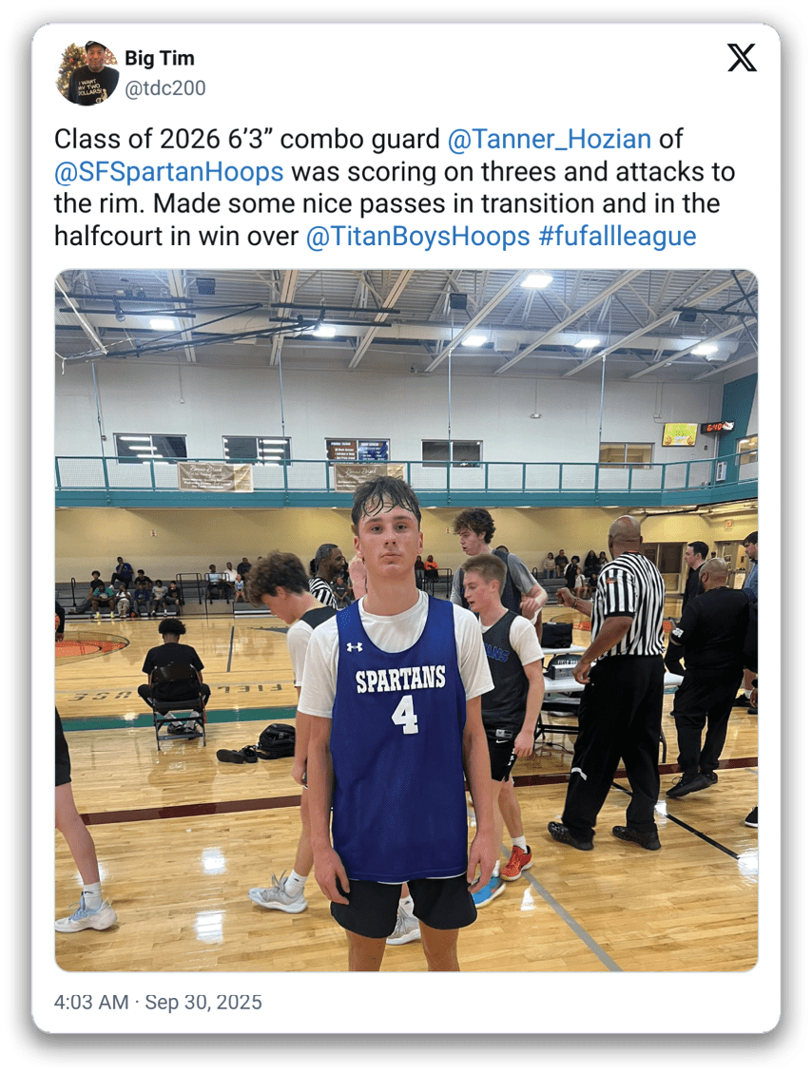Image resolution: width=812 pixels, height=1073 pixels.
Task: Open the attached basketball gym photo
Action: click(406, 620)
